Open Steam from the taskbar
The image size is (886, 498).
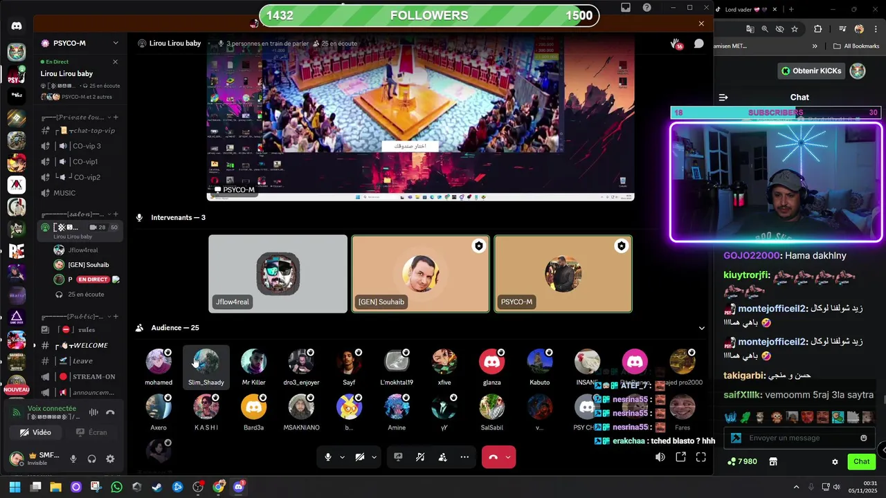tap(157, 487)
